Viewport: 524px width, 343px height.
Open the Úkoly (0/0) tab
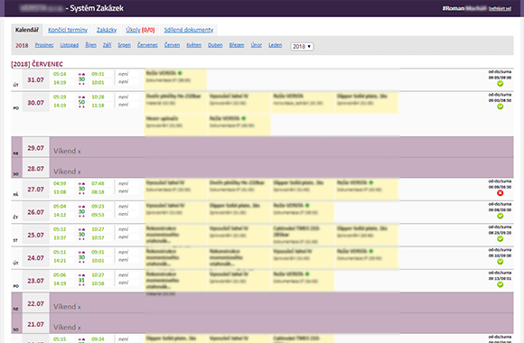click(x=140, y=30)
